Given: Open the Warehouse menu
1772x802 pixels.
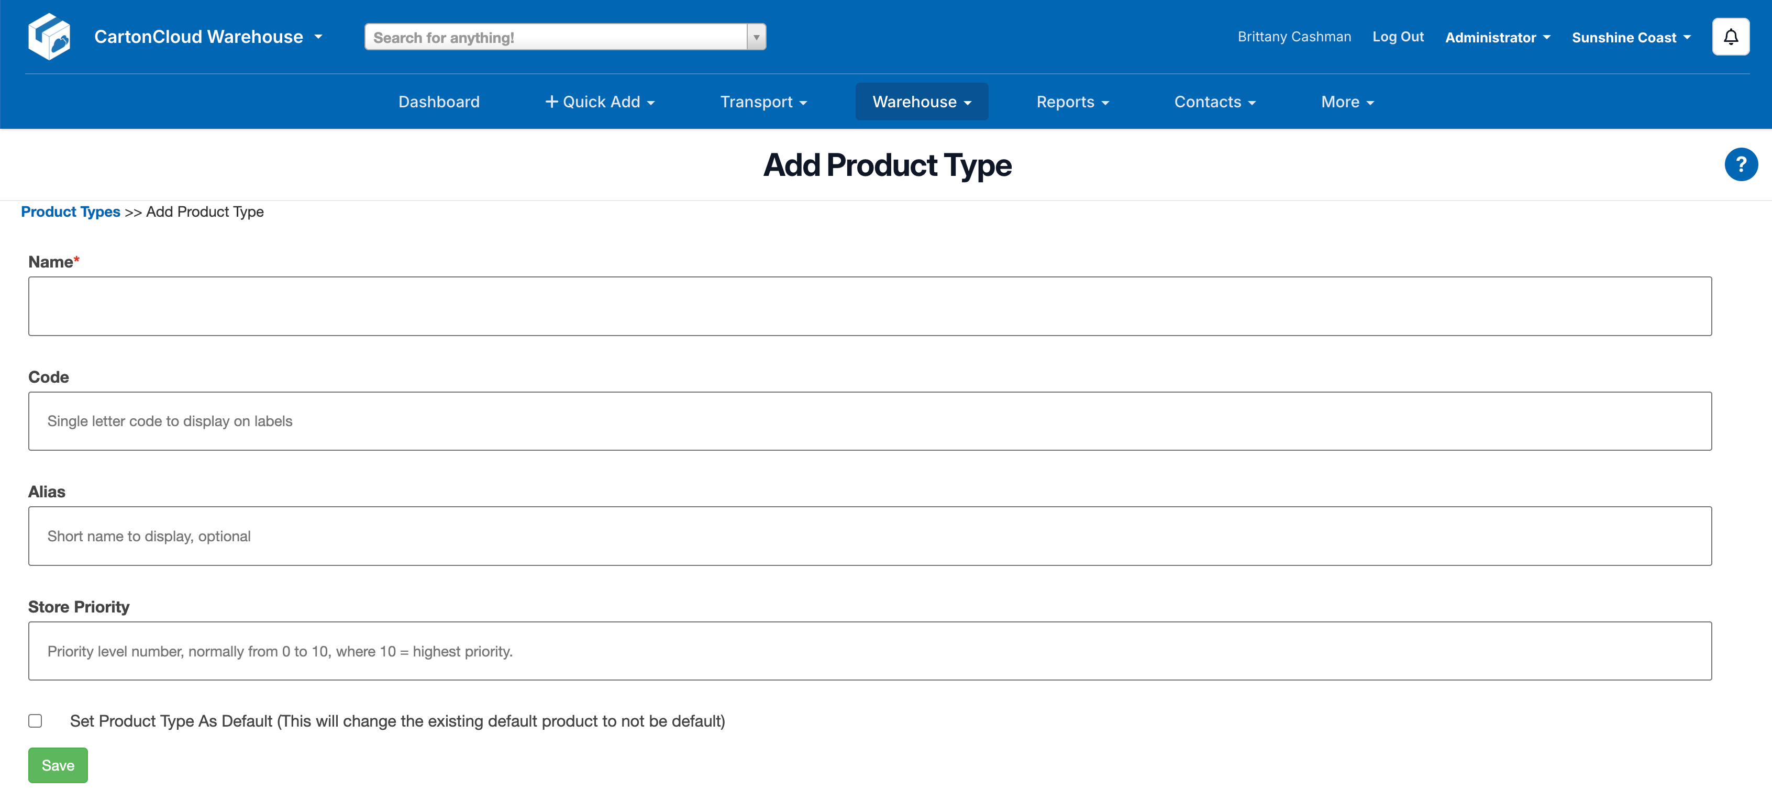Looking at the screenshot, I should 921,102.
